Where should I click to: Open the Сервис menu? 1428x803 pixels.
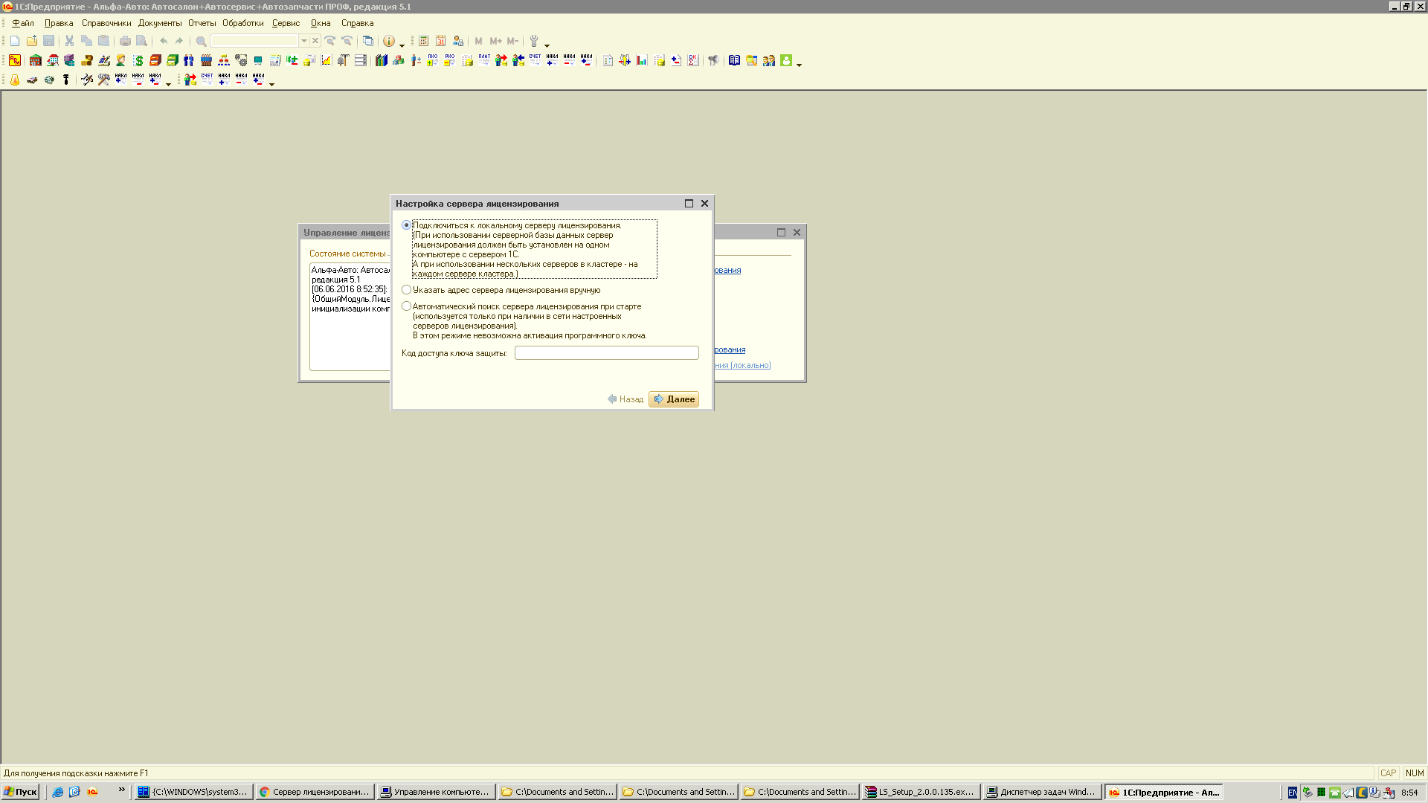coord(286,23)
